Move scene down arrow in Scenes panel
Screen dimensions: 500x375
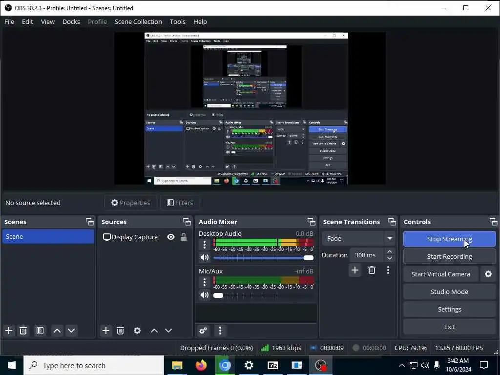[x=71, y=331]
